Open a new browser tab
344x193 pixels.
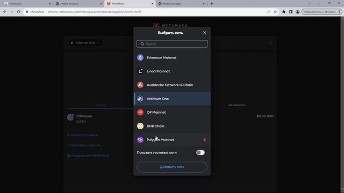(212, 4)
